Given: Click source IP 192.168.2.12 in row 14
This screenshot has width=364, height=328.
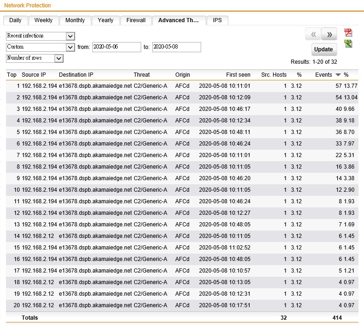Looking at the screenshot, I should (x=38, y=236).
